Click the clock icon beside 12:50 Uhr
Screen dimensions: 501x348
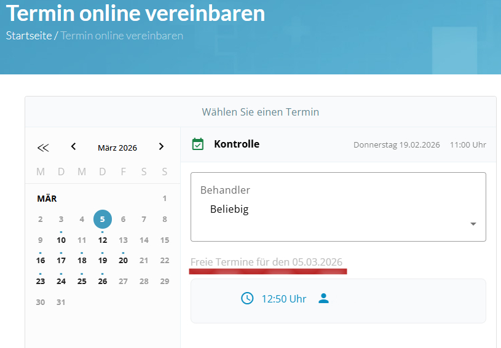coord(247,299)
